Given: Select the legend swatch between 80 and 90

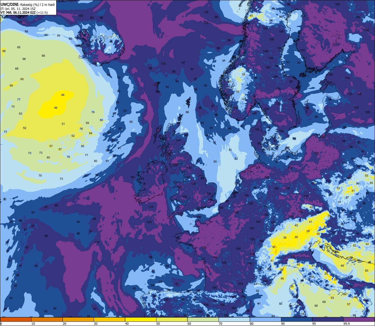Looking at the screenshot, I should [x=265, y=320].
